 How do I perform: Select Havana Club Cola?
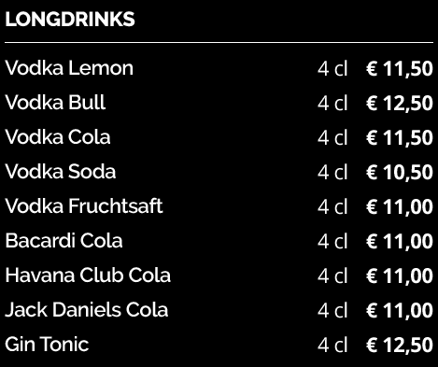pos(88,275)
